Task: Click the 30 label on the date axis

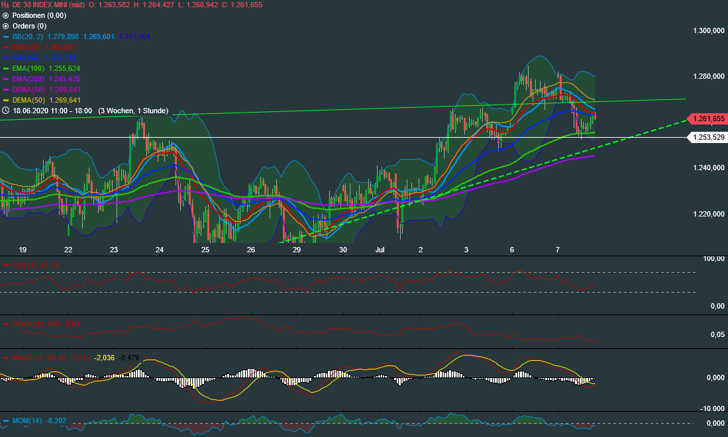Action: 342,250
